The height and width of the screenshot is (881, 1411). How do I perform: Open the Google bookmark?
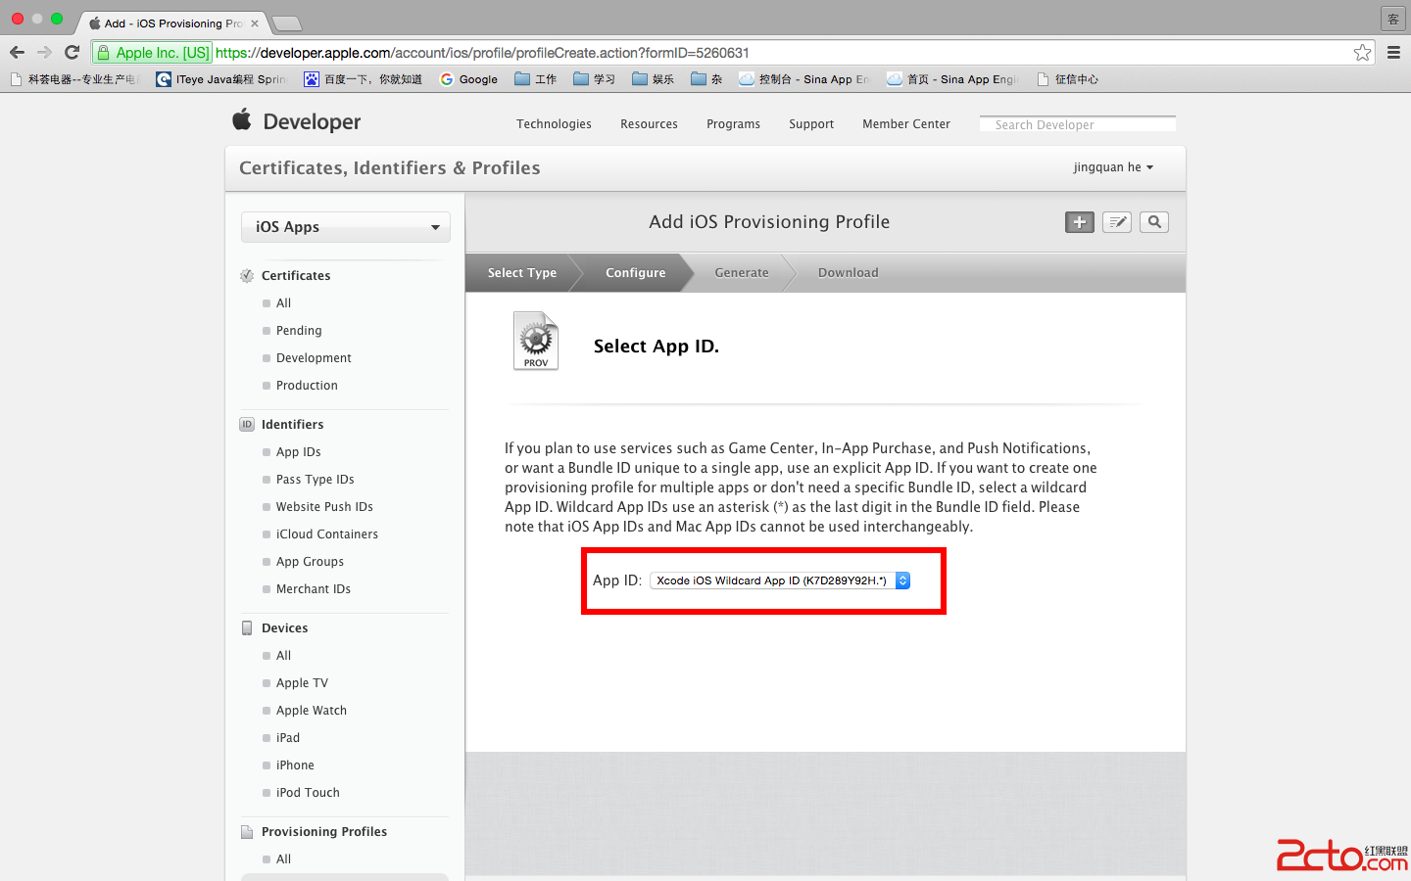469,79
